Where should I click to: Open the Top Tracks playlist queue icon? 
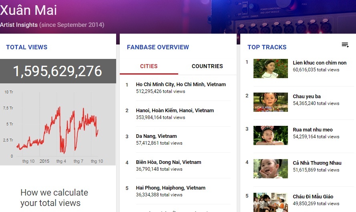(345, 45)
